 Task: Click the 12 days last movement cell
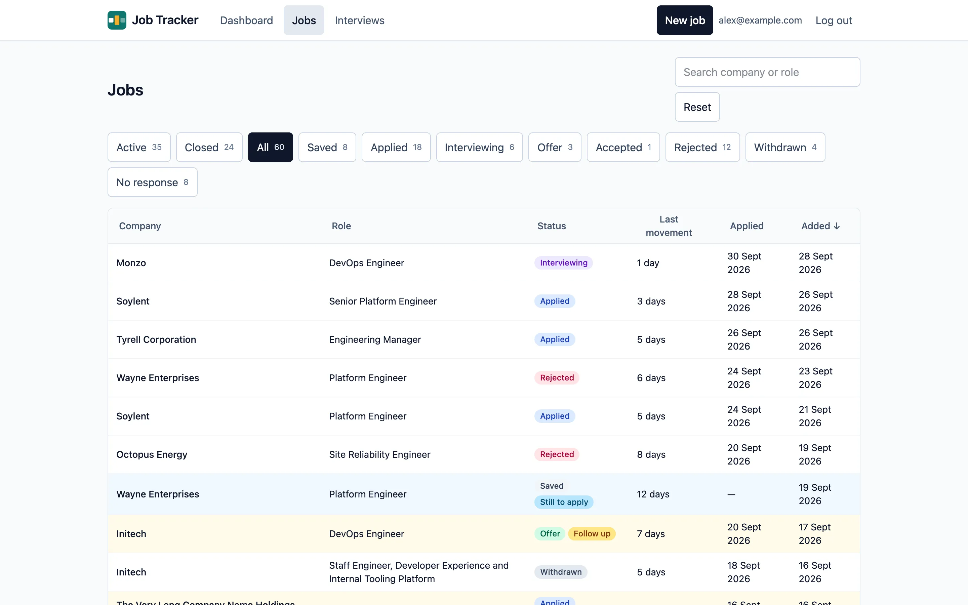pos(653,494)
